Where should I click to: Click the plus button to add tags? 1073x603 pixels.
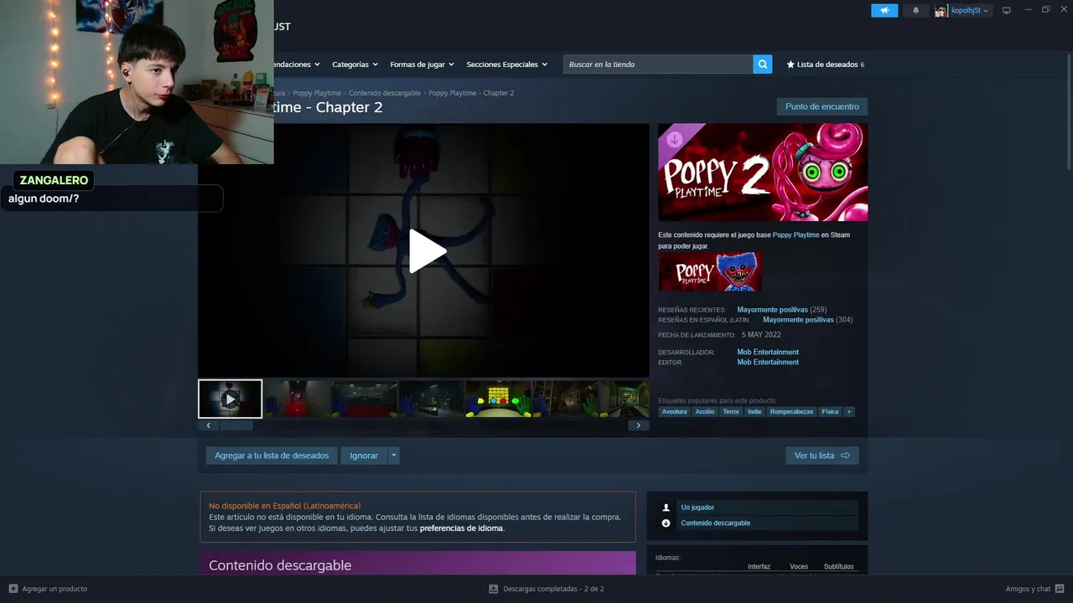click(849, 411)
